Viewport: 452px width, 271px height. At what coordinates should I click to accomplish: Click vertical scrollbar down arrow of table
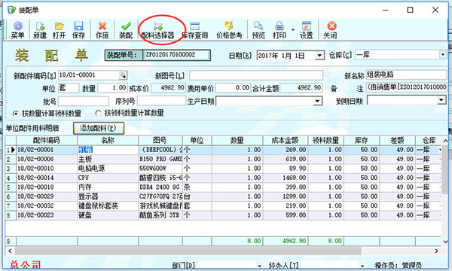click(x=445, y=242)
